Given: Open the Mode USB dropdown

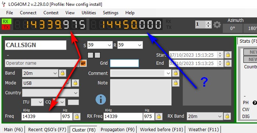Looking at the screenshot, I should 46,83.
